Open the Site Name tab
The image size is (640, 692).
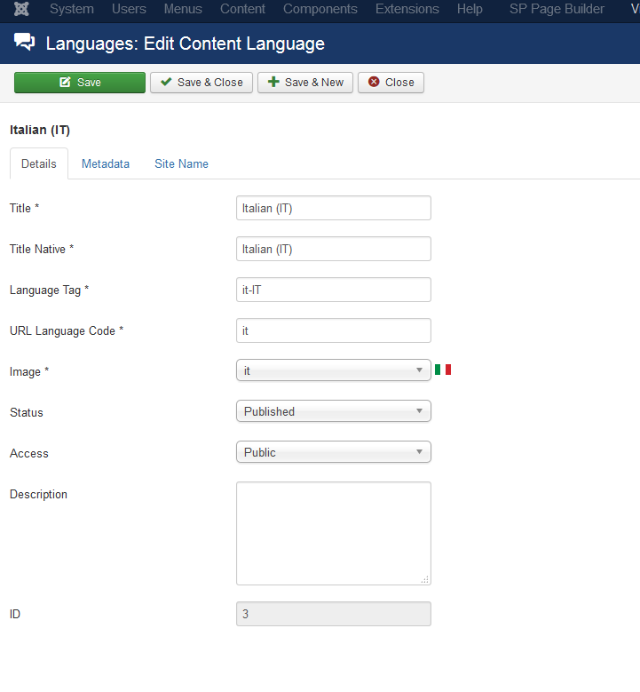coord(181,164)
